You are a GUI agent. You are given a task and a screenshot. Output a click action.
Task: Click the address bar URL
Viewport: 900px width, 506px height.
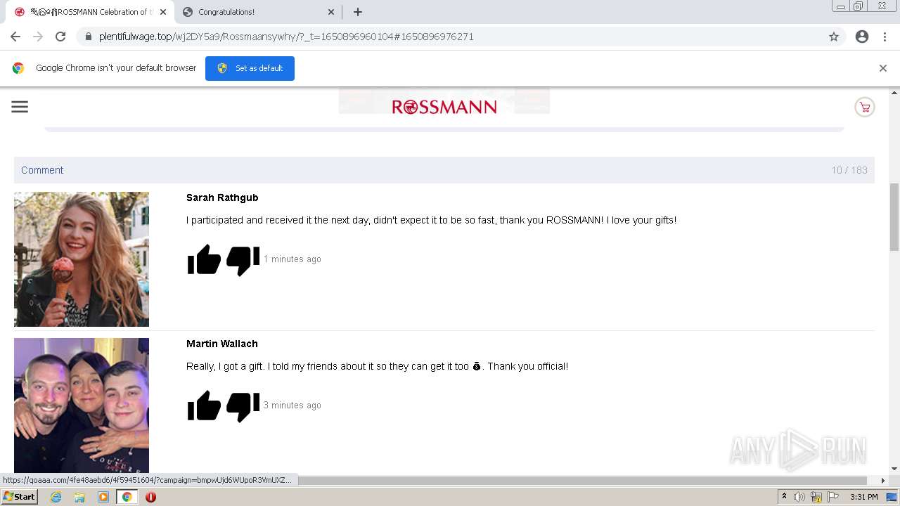point(286,37)
